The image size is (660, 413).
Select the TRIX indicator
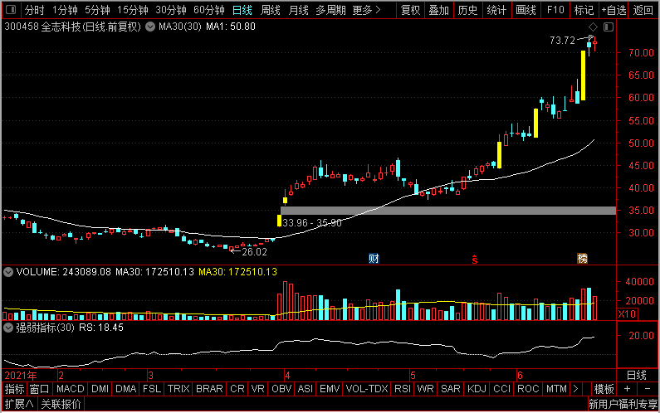178,389
